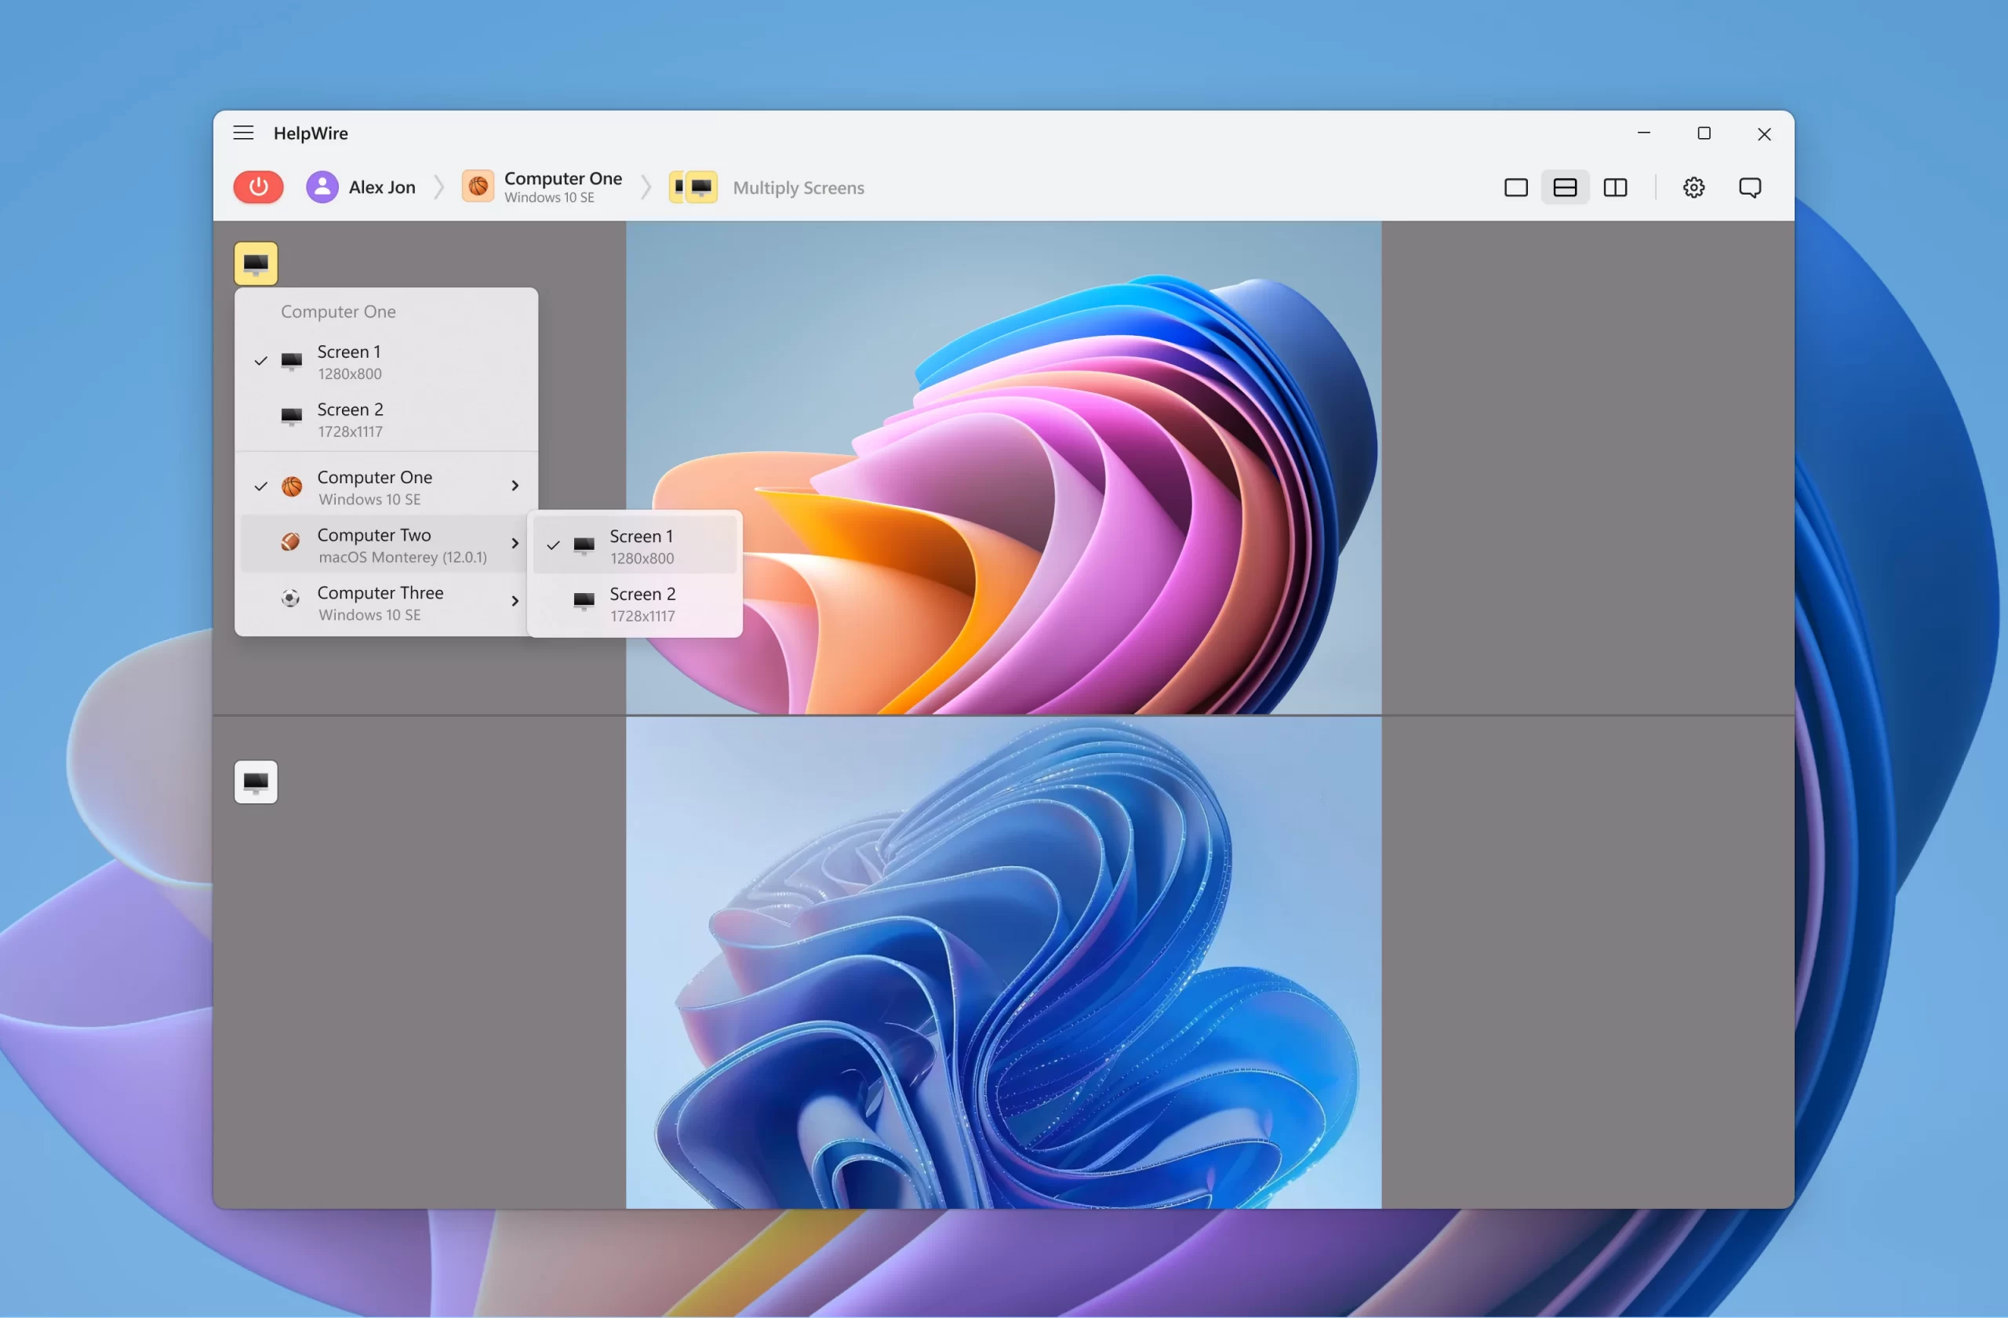Expand the Computer Two submenu arrow
This screenshot has width=2008, height=1318.
(x=515, y=544)
